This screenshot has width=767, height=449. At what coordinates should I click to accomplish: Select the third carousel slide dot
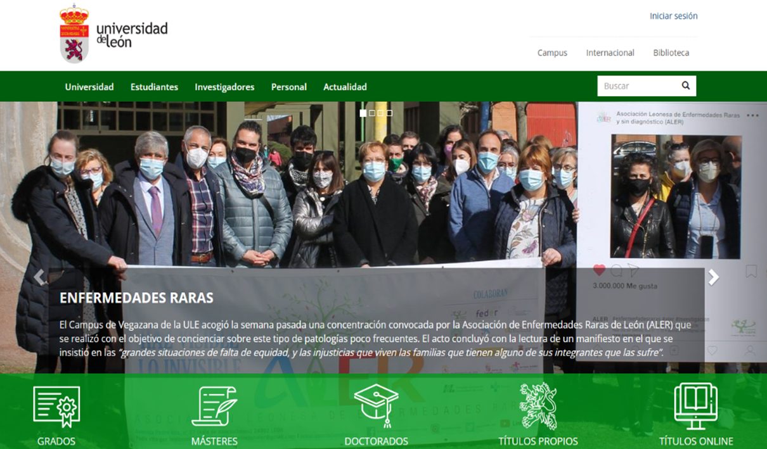click(x=380, y=113)
